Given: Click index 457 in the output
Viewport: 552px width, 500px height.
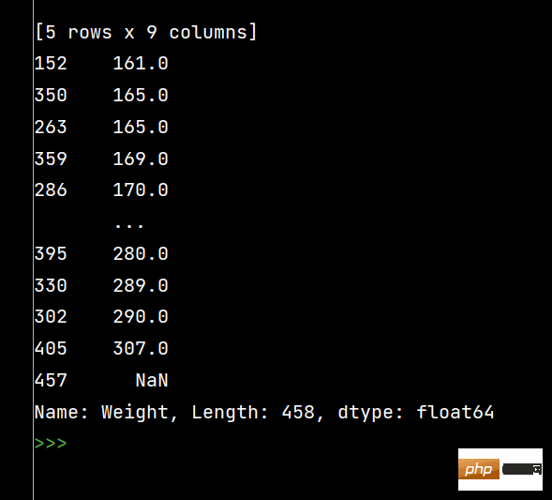Looking at the screenshot, I should click(51, 381).
